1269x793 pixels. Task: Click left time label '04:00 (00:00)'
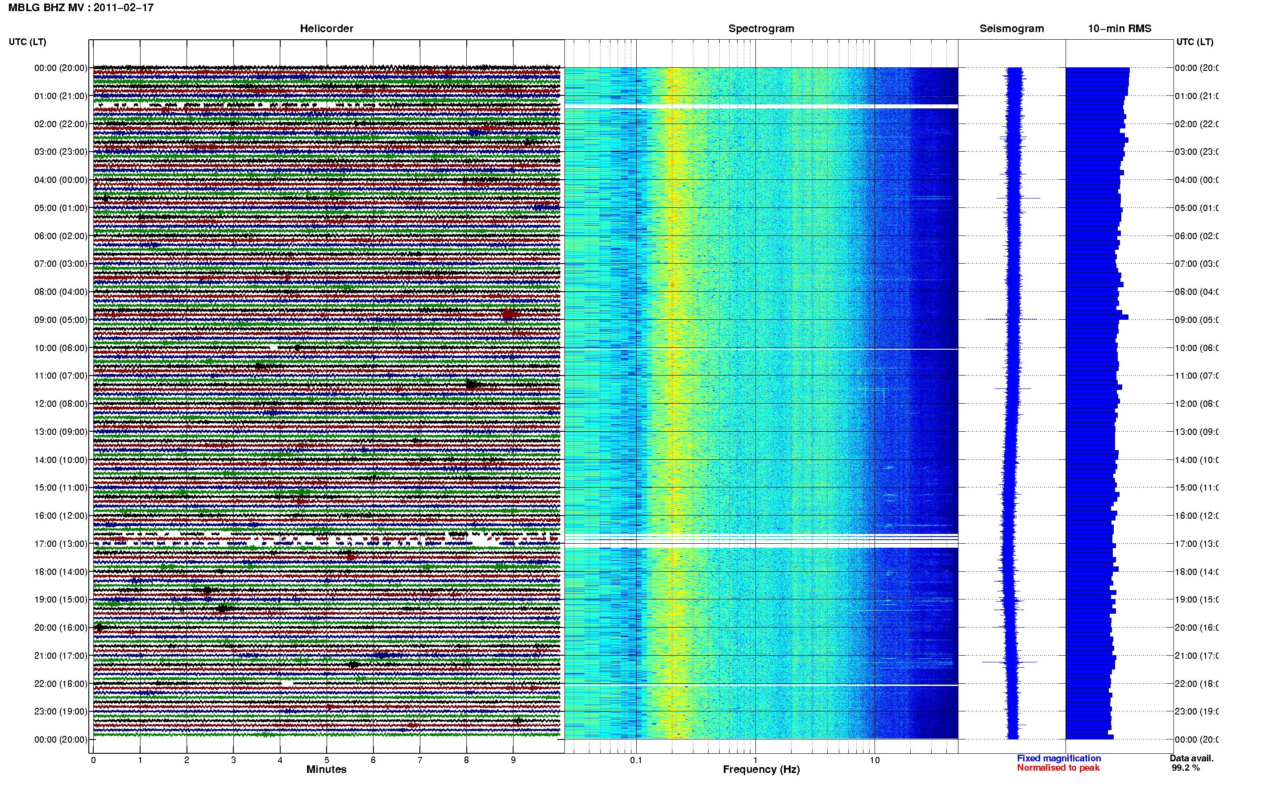click(61, 180)
